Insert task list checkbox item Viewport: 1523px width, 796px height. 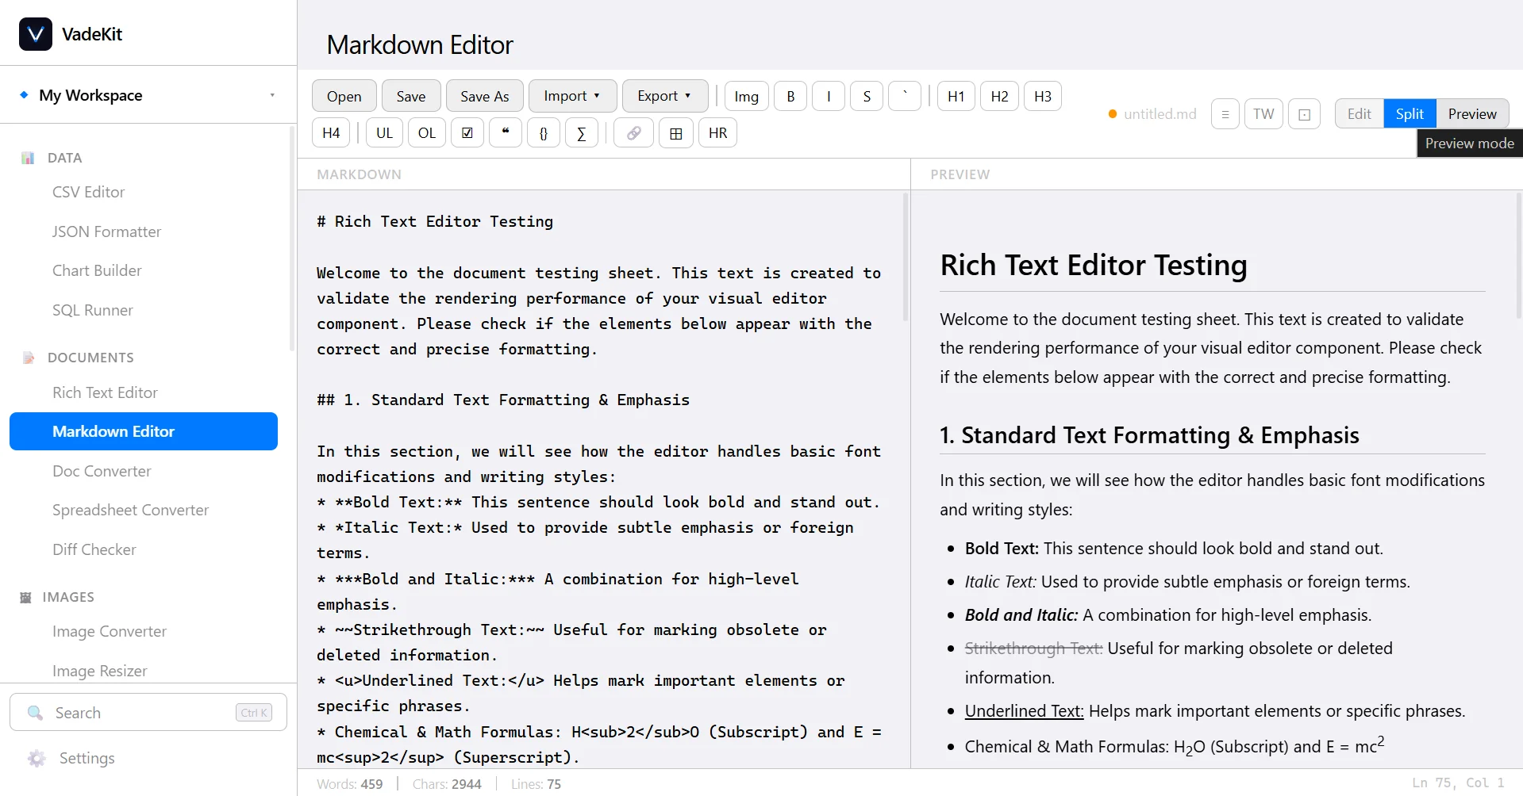coord(467,132)
